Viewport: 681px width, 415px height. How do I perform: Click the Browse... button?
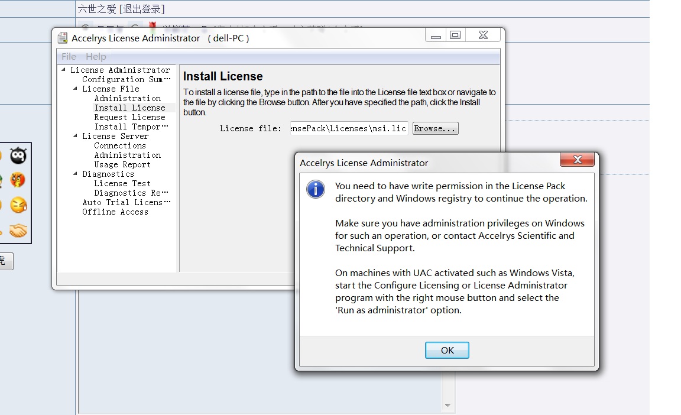[x=435, y=128]
